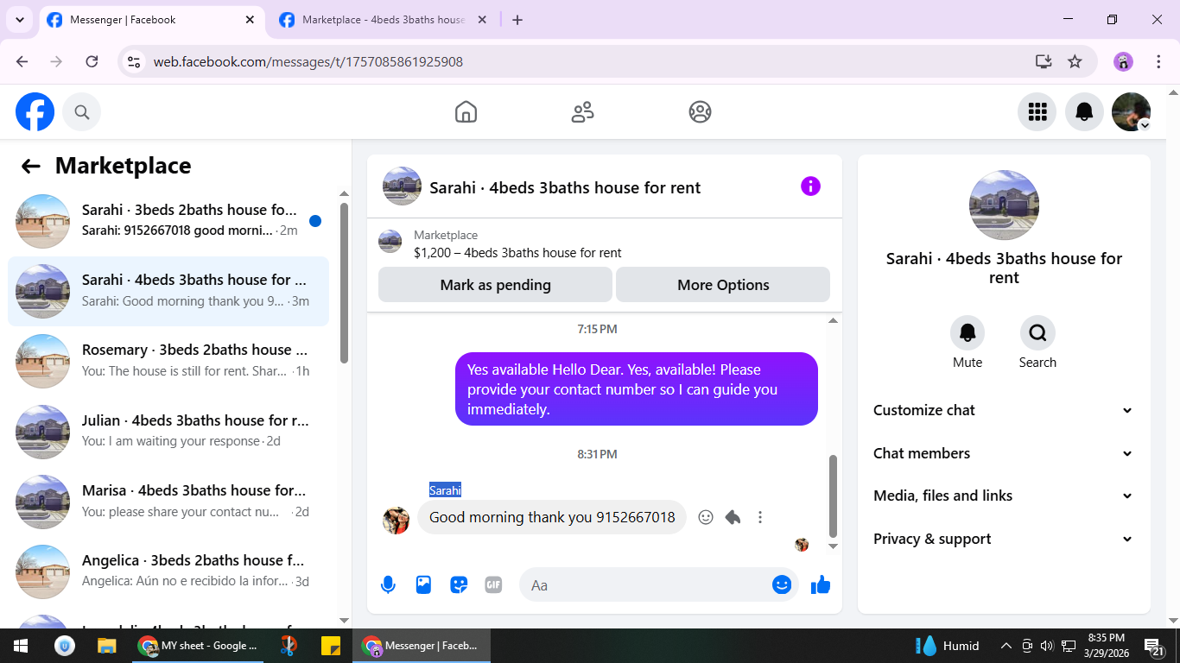Open Sarahi 3beds 2baths unread conversation

(x=168, y=221)
